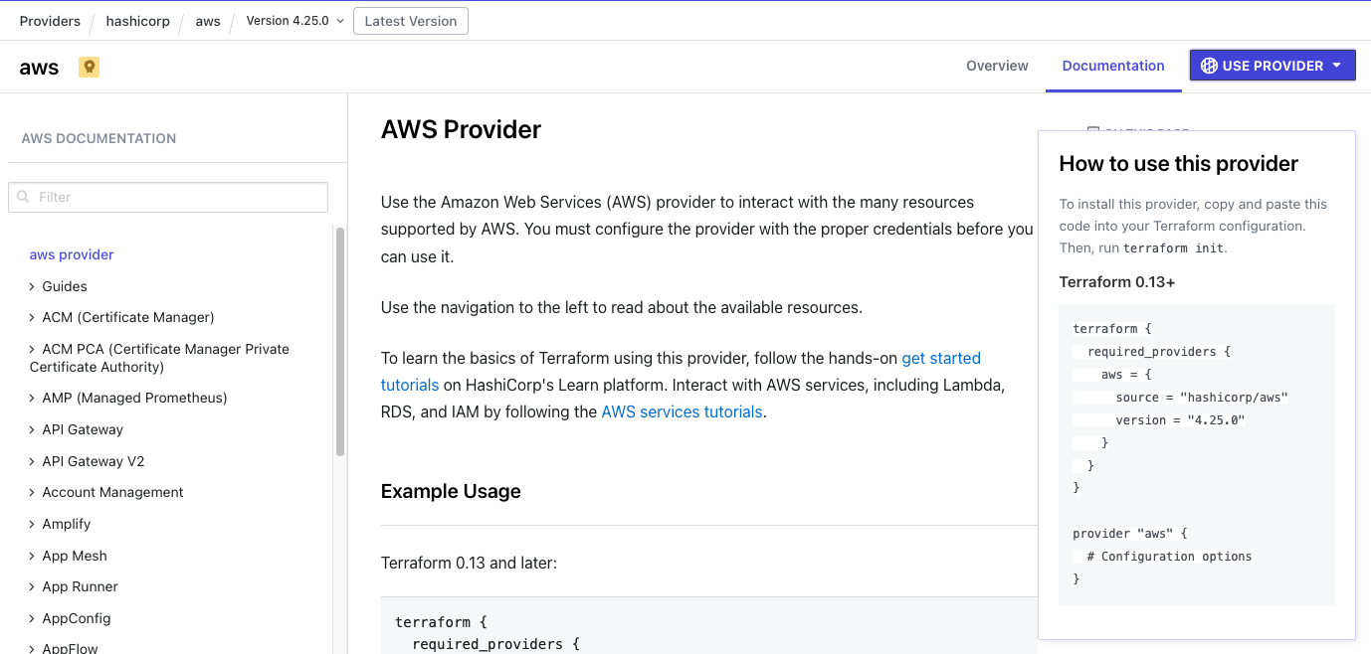
Task: Go to Providers breadcrumb
Action: pyautogui.click(x=50, y=21)
